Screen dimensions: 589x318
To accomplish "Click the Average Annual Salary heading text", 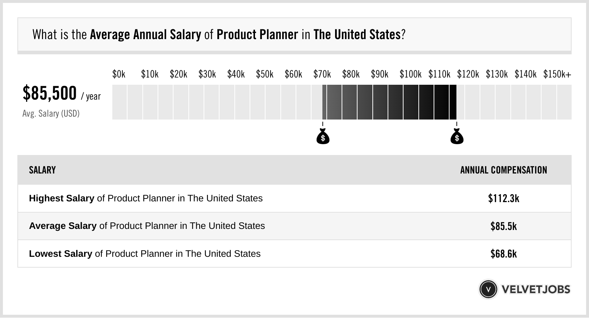I will click(145, 35).
